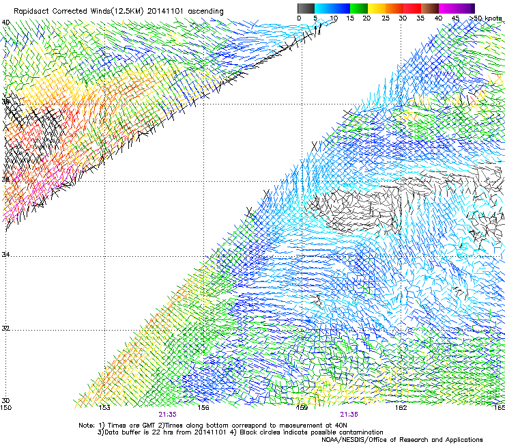This screenshot has width=505, height=444.
Task: Click the note line 'Times are GMT'
Action: pos(132,426)
